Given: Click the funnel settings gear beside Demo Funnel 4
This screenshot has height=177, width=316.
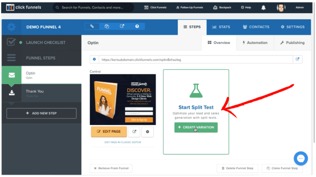Looking at the screenshot, I should point(11,27).
